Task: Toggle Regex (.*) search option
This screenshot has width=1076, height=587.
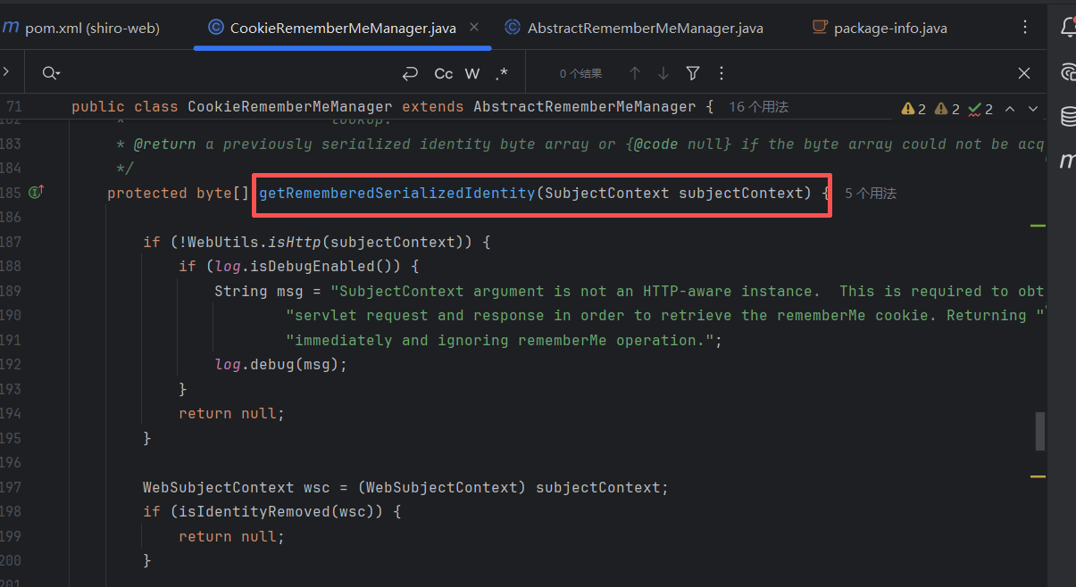Action: (501, 73)
